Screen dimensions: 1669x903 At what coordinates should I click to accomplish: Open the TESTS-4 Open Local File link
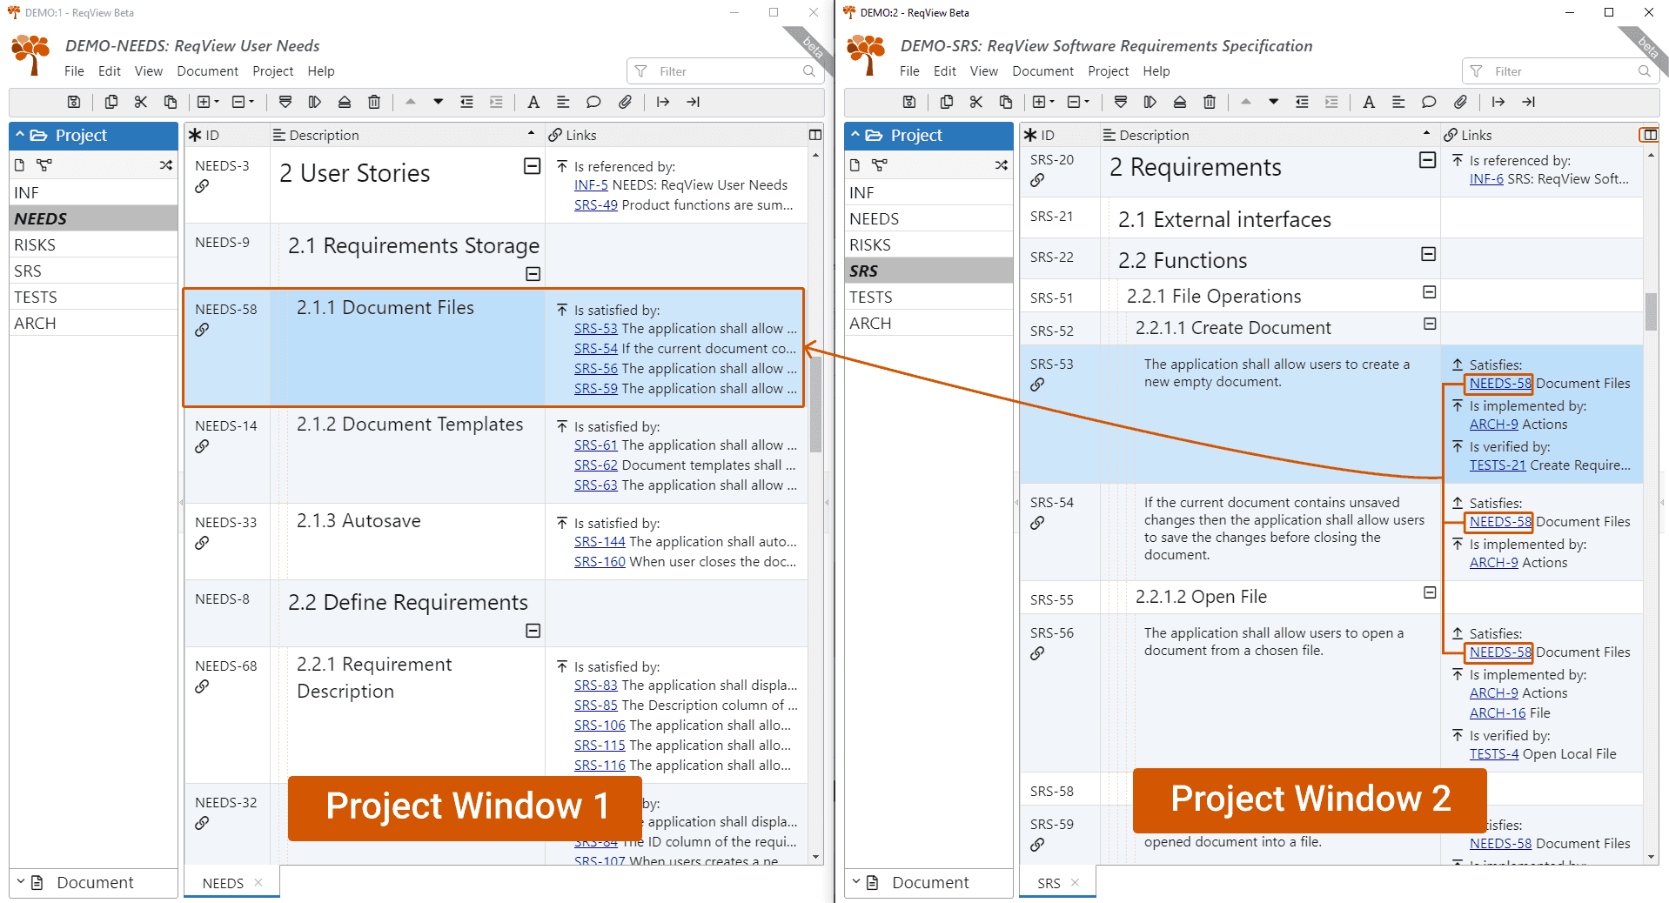coord(1494,754)
